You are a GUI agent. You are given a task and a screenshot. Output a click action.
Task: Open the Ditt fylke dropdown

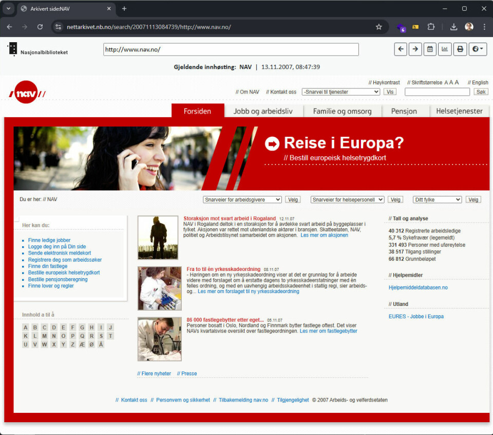[x=437, y=200]
